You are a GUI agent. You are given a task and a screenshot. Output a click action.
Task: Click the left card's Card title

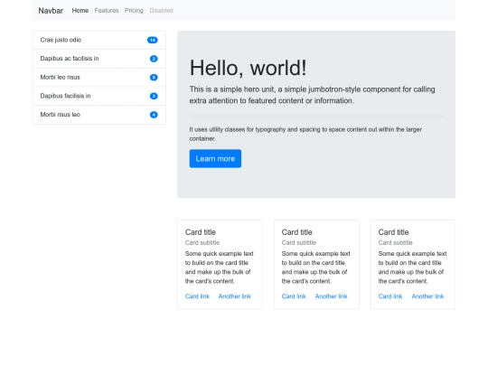[x=201, y=232]
